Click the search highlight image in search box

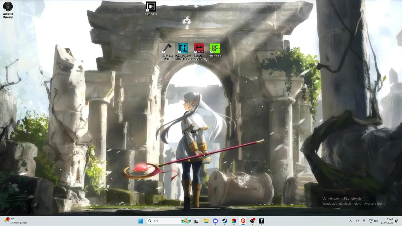coord(186,221)
